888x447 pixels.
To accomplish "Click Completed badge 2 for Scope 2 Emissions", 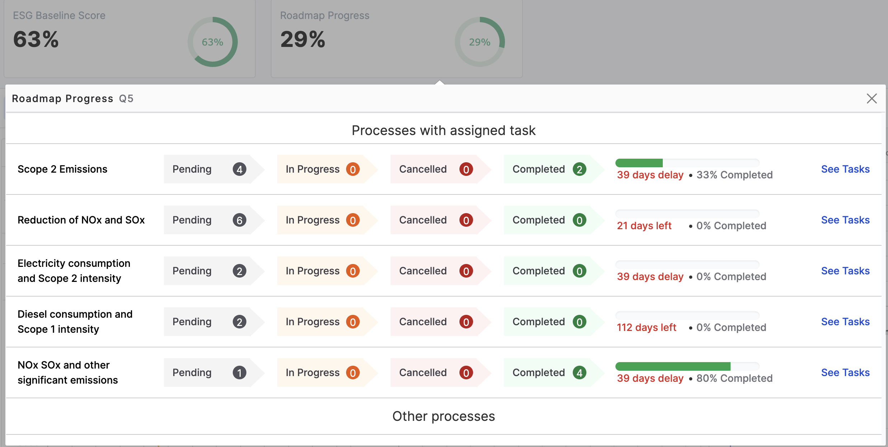I will pos(579,169).
